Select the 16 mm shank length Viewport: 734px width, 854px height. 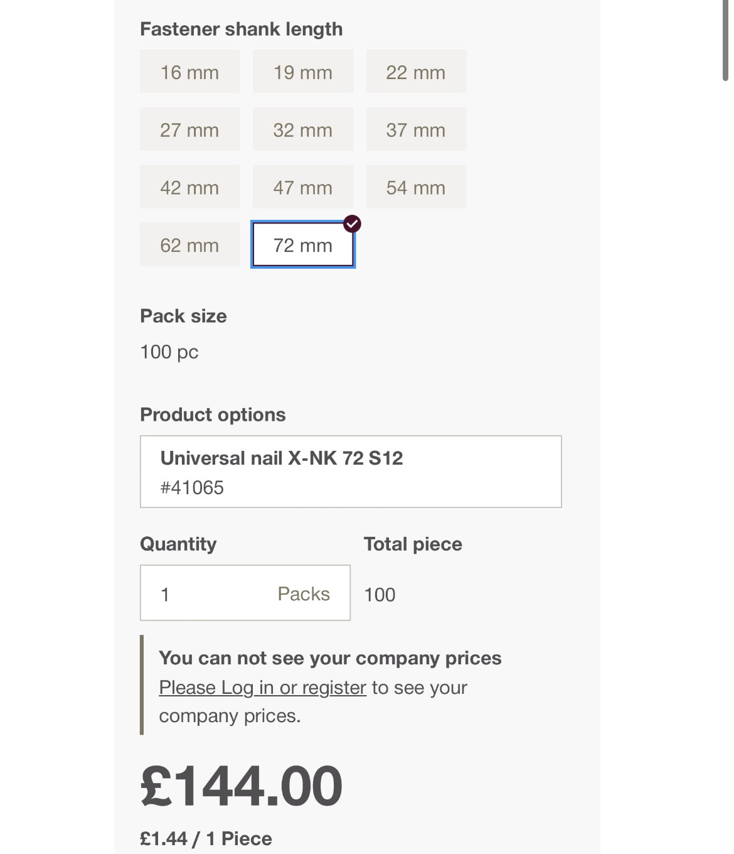coord(189,72)
